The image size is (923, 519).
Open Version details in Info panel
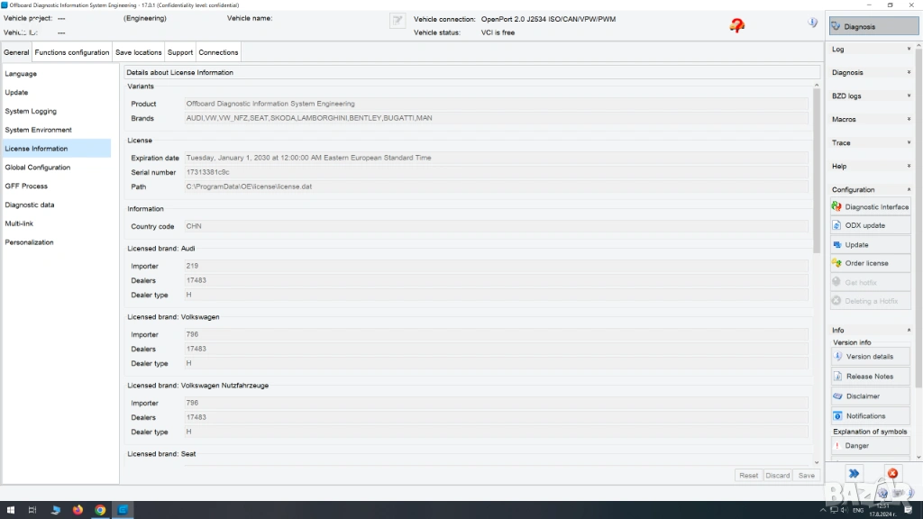pyautogui.click(x=871, y=357)
